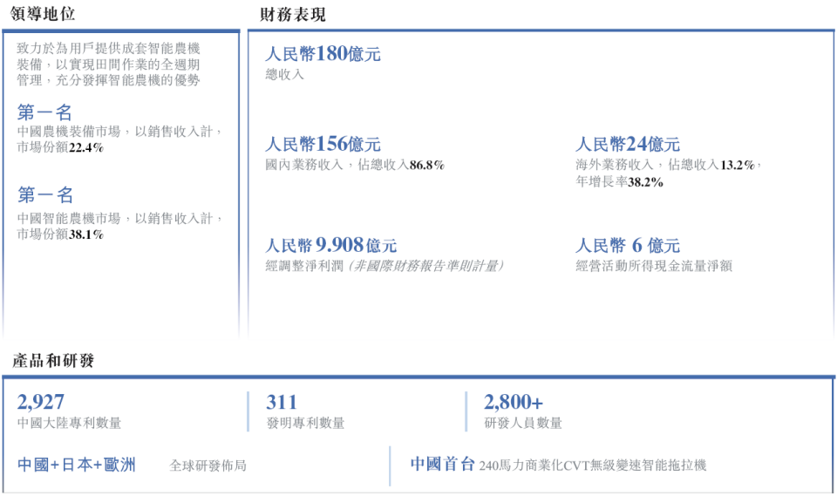Click the first 第一名 above 中國農機裝備市場
Viewport: 837px width, 496px height.
point(44,112)
